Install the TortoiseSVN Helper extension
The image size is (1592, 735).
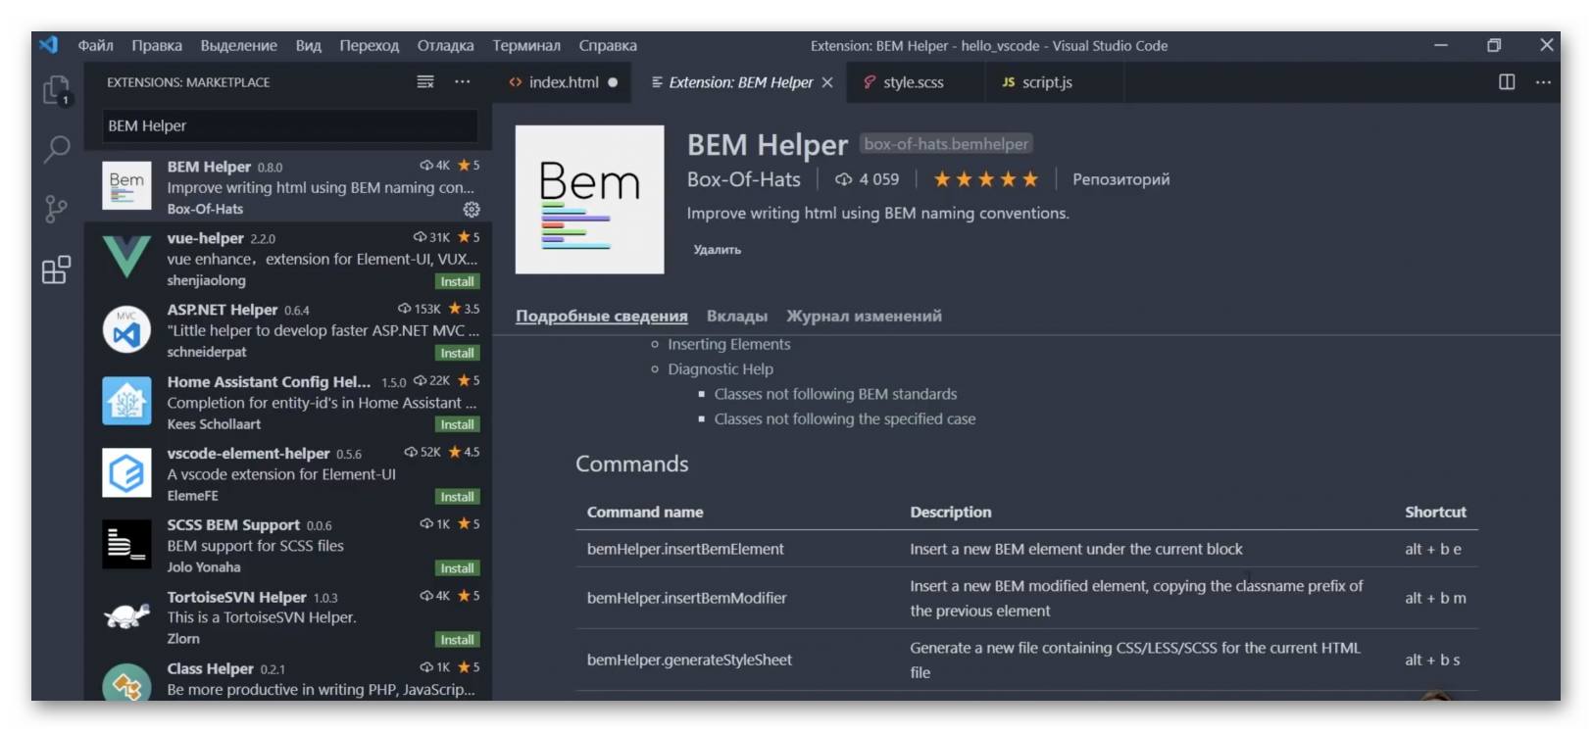click(x=458, y=640)
